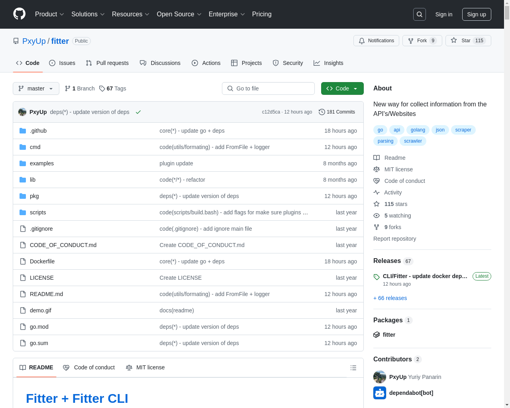Click the lib folder icon
This screenshot has width=510, height=408.
[23, 180]
